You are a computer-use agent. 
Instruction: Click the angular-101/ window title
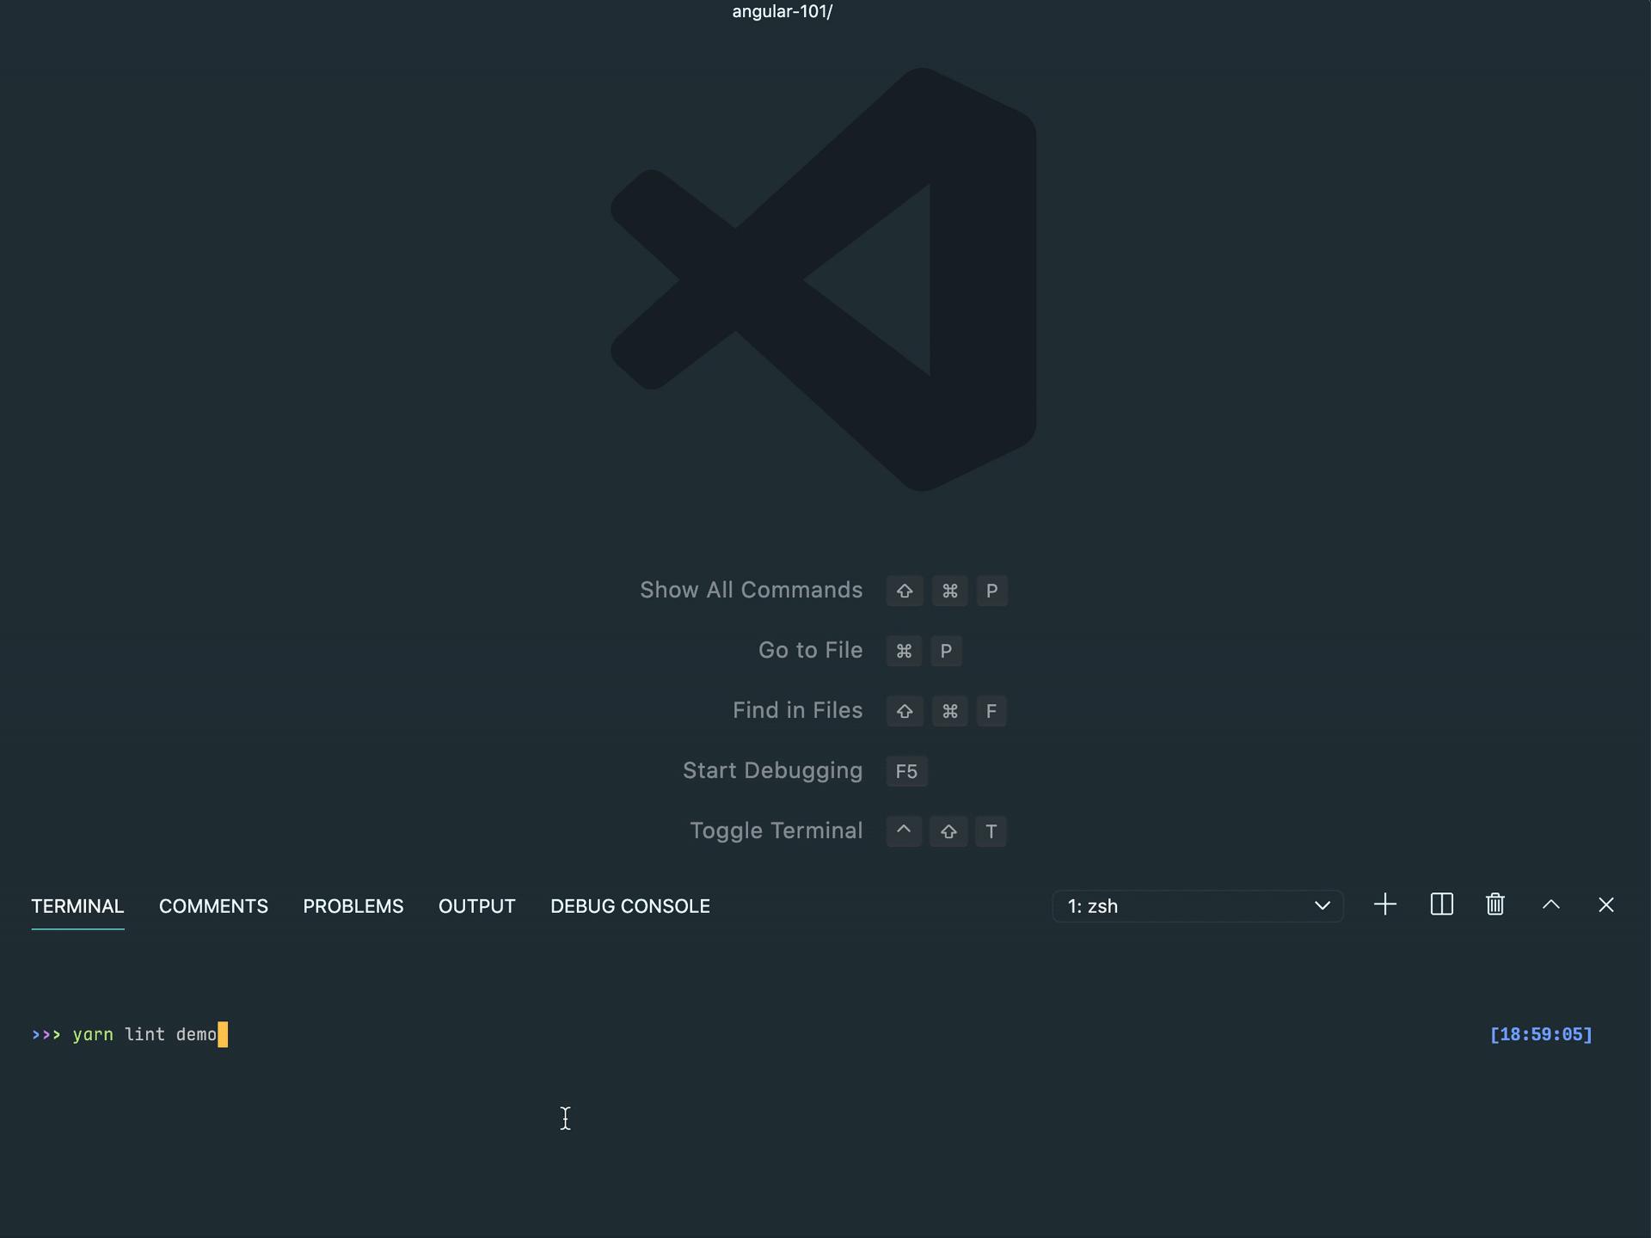782,11
